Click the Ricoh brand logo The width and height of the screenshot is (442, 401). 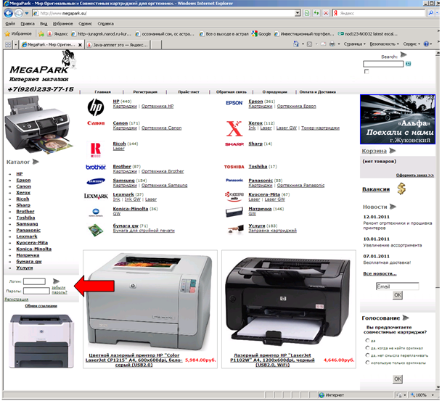point(96,150)
